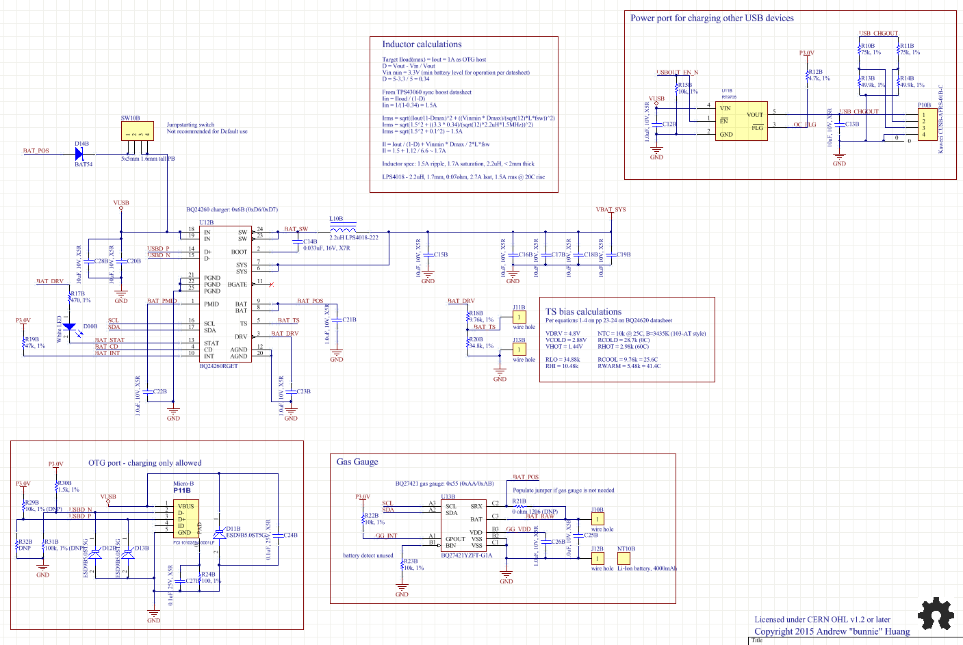
Task: Click the 'battery detect unused' note
Action: click(x=368, y=555)
